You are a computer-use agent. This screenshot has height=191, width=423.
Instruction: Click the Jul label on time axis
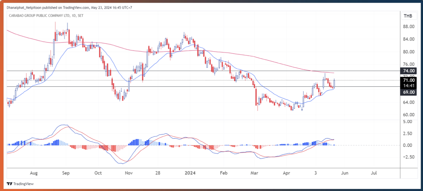click(374, 173)
